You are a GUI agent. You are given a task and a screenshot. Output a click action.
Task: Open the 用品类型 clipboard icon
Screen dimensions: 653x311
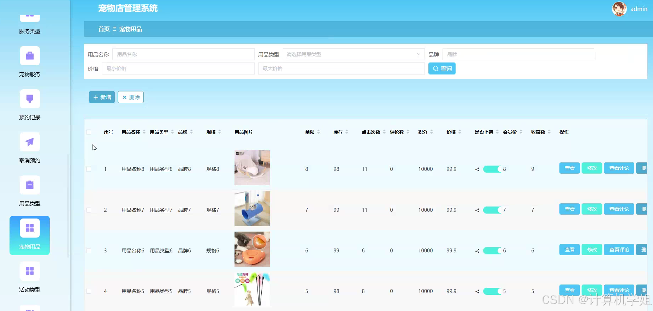pyautogui.click(x=30, y=185)
